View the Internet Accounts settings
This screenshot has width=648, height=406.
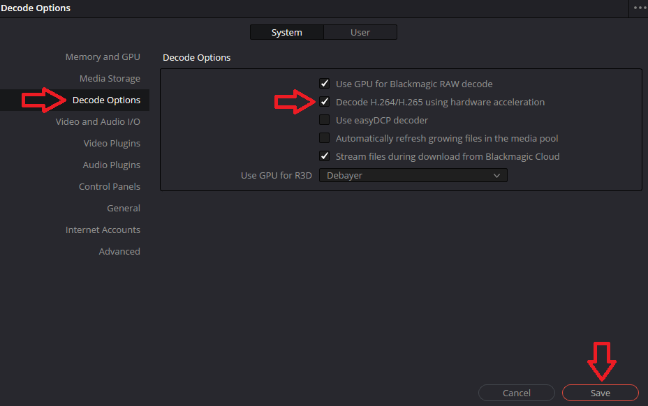103,230
